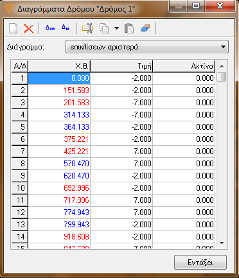
Task: Click the new blank page icon
Action: (13, 28)
